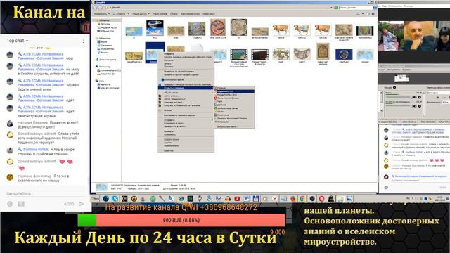
Task: Expand the Отправить submenu in context menu
Action: (186, 120)
